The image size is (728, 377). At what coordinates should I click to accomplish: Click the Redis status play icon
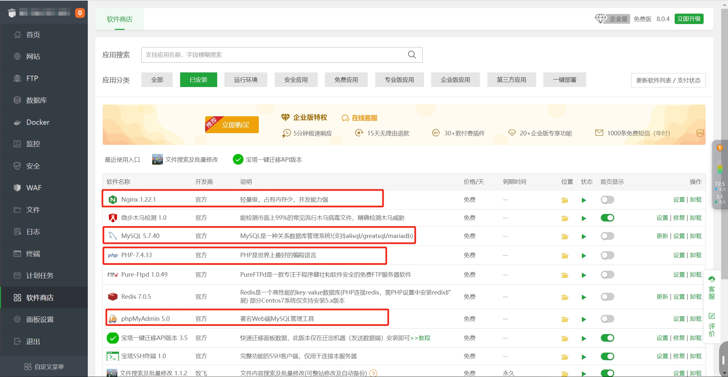[584, 297]
